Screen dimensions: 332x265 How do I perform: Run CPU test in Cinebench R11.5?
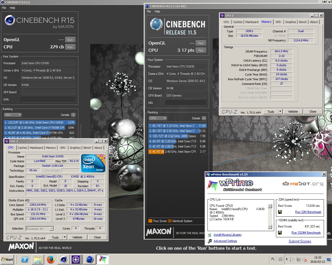coord(201,50)
